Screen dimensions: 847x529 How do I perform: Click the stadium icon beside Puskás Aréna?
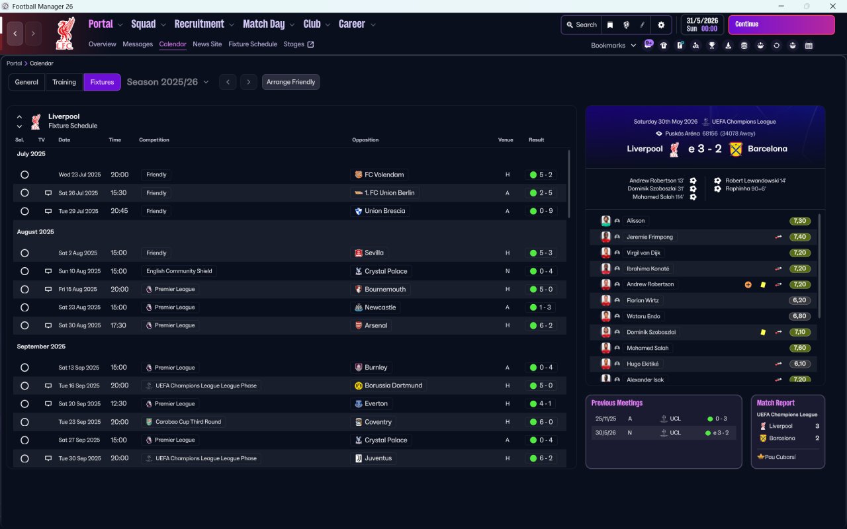[658, 134]
